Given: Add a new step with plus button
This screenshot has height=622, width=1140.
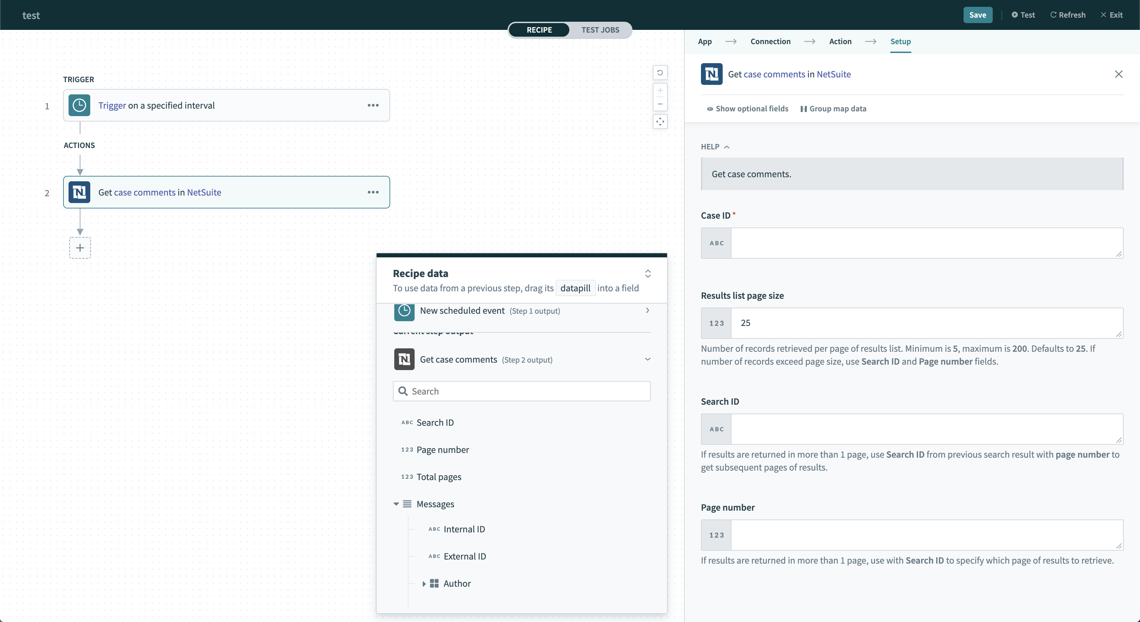Looking at the screenshot, I should pyautogui.click(x=80, y=248).
